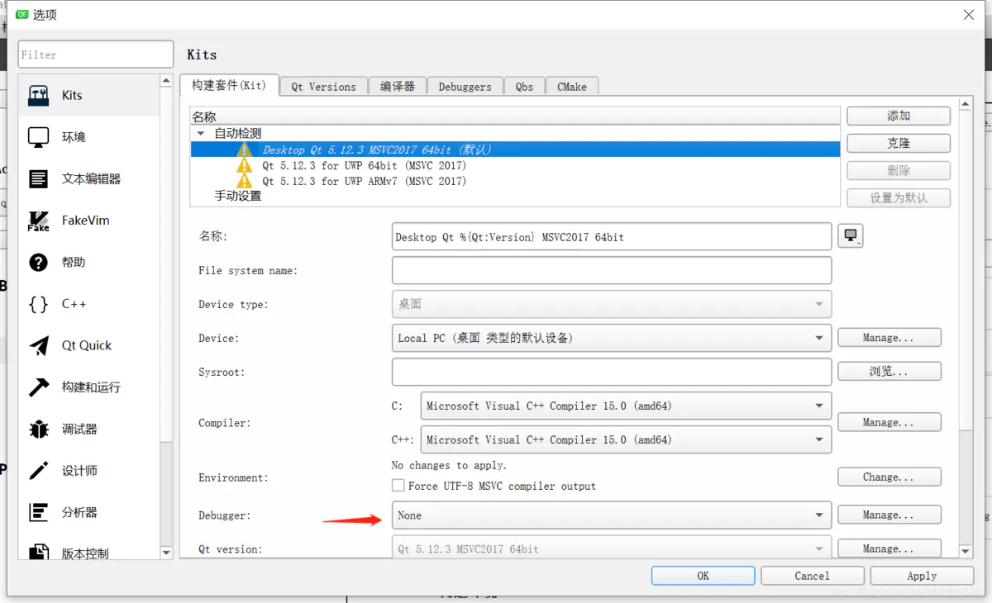Click the 克隆 button to clone the kit

point(898,143)
